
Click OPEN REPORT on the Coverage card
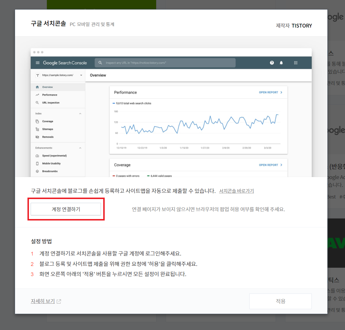270,165
